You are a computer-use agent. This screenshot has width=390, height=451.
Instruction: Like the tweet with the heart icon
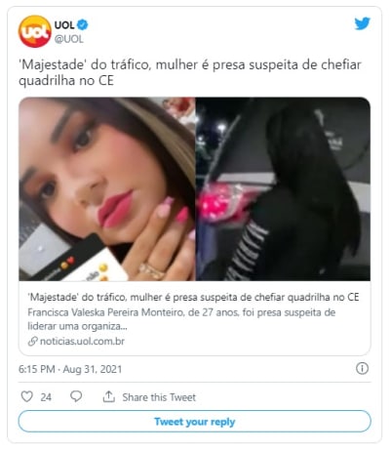[26, 396]
